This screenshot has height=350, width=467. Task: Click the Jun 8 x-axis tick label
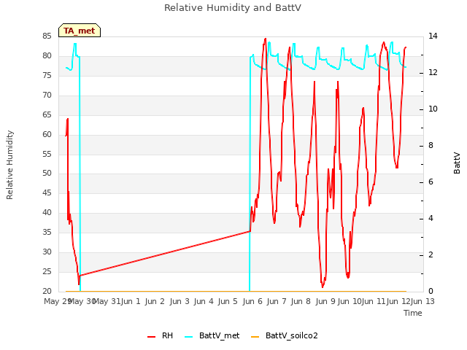301,301
